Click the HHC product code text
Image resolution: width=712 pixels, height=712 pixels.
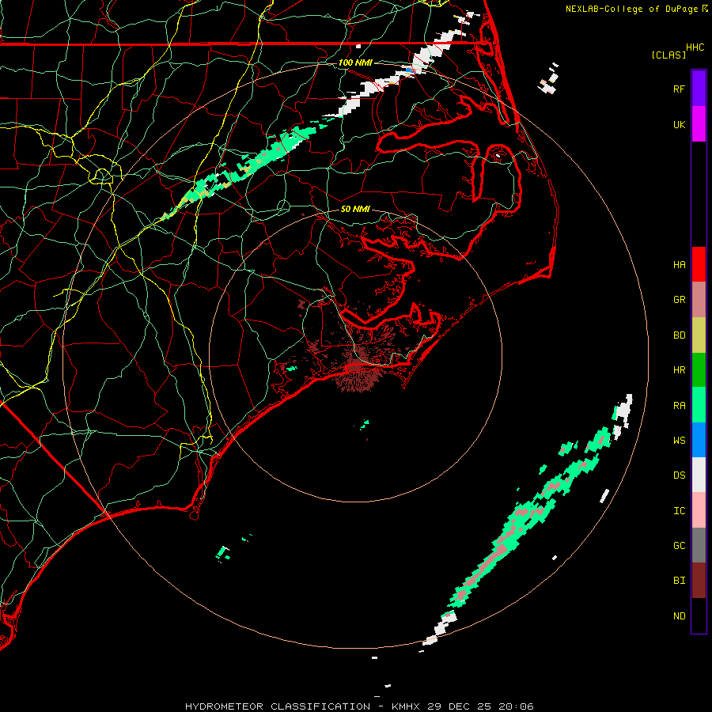click(695, 47)
